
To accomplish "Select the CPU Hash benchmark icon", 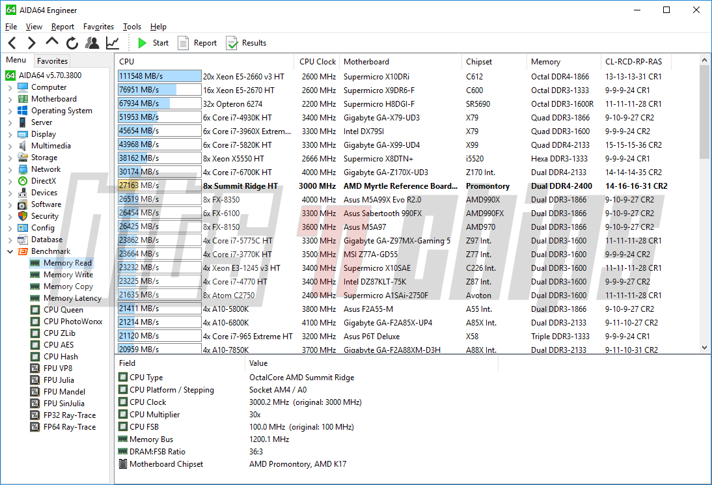I will [35, 357].
